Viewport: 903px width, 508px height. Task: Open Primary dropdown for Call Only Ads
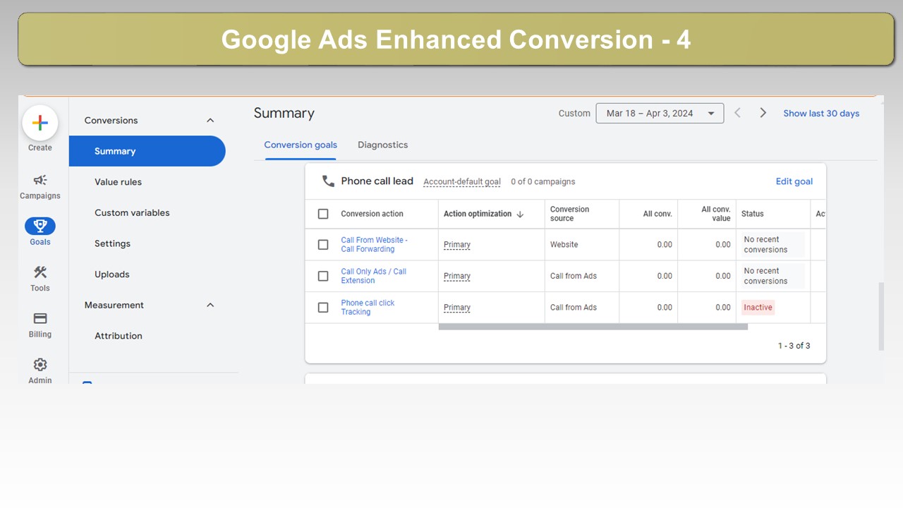(x=457, y=276)
